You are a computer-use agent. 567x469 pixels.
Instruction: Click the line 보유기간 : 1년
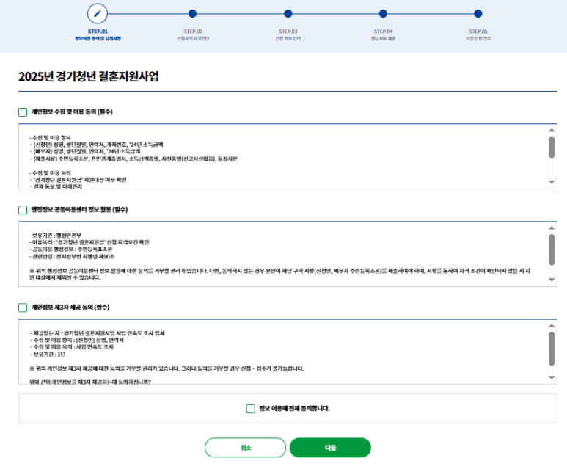pos(48,355)
